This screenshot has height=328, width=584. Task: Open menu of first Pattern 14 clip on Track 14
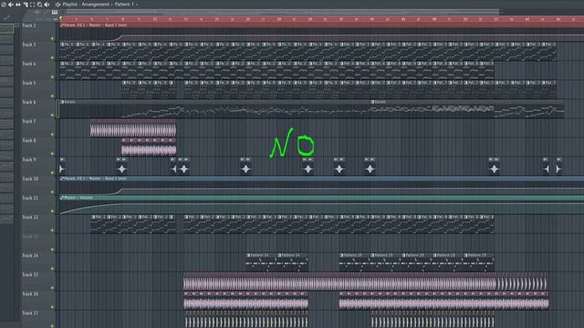tap(248, 255)
